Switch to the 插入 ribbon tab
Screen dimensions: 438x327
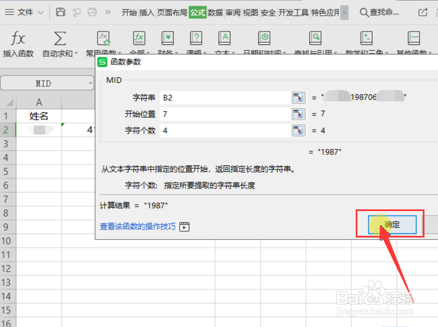point(147,12)
